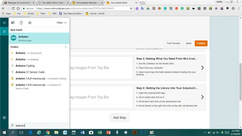Filter search results by Documents icon

(21, 23)
